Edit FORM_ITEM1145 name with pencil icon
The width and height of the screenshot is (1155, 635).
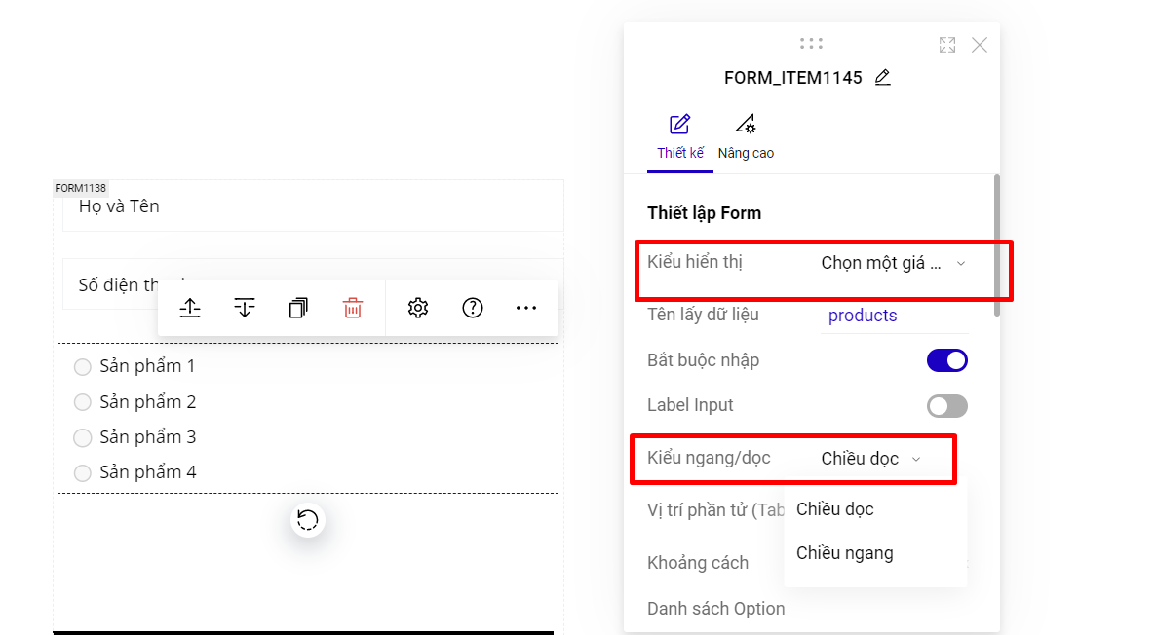883,78
